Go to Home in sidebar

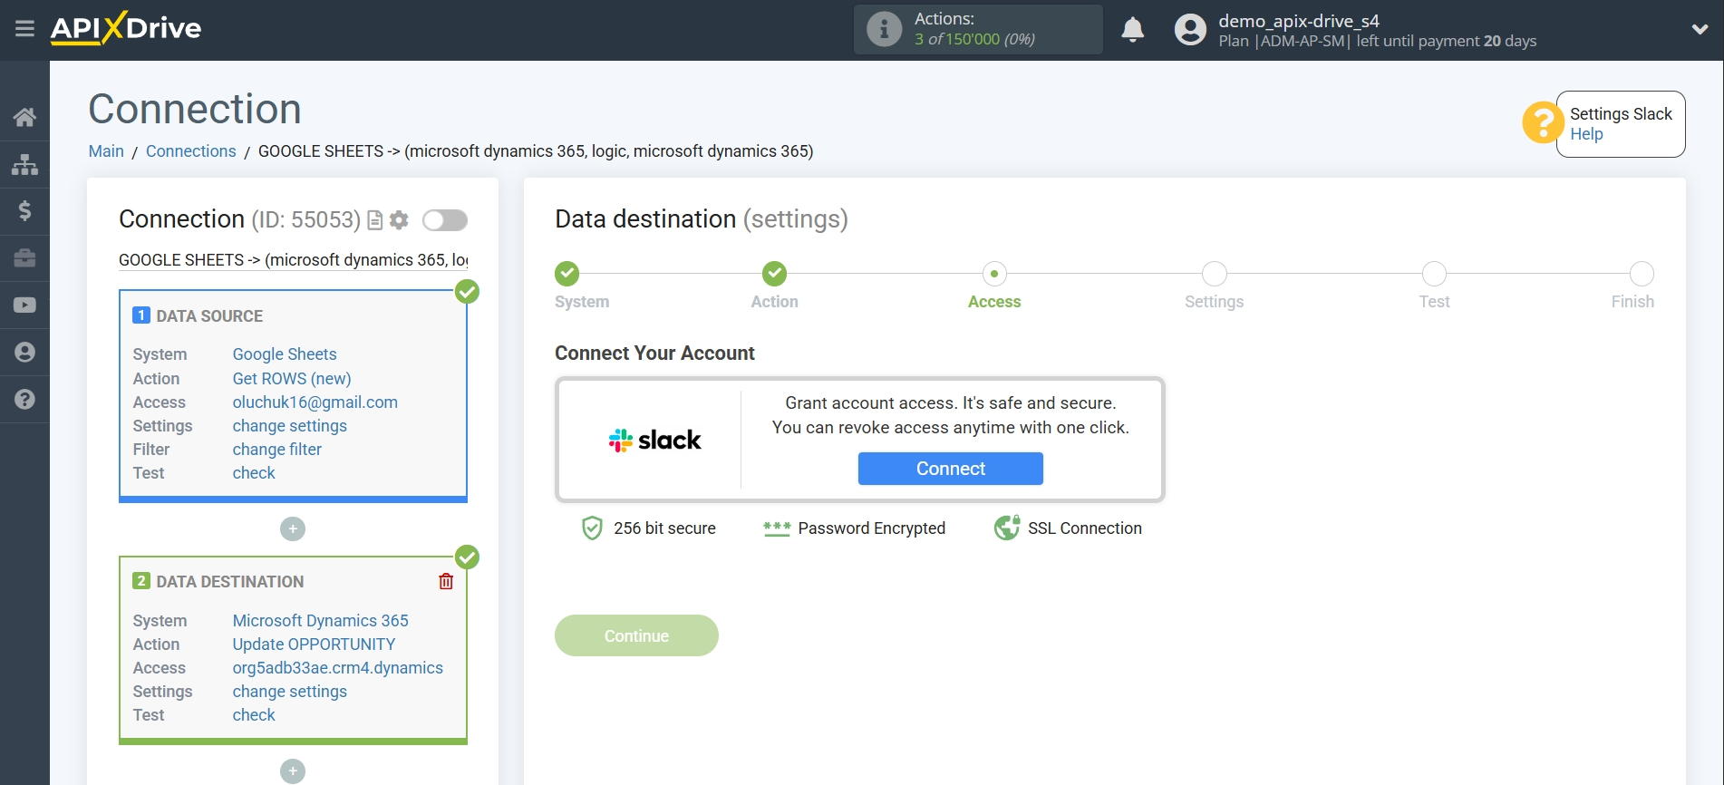click(x=24, y=117)
